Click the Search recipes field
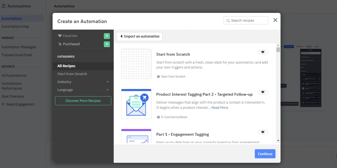The height and width of the screenshot is (168, 337). tap(246, 20)
